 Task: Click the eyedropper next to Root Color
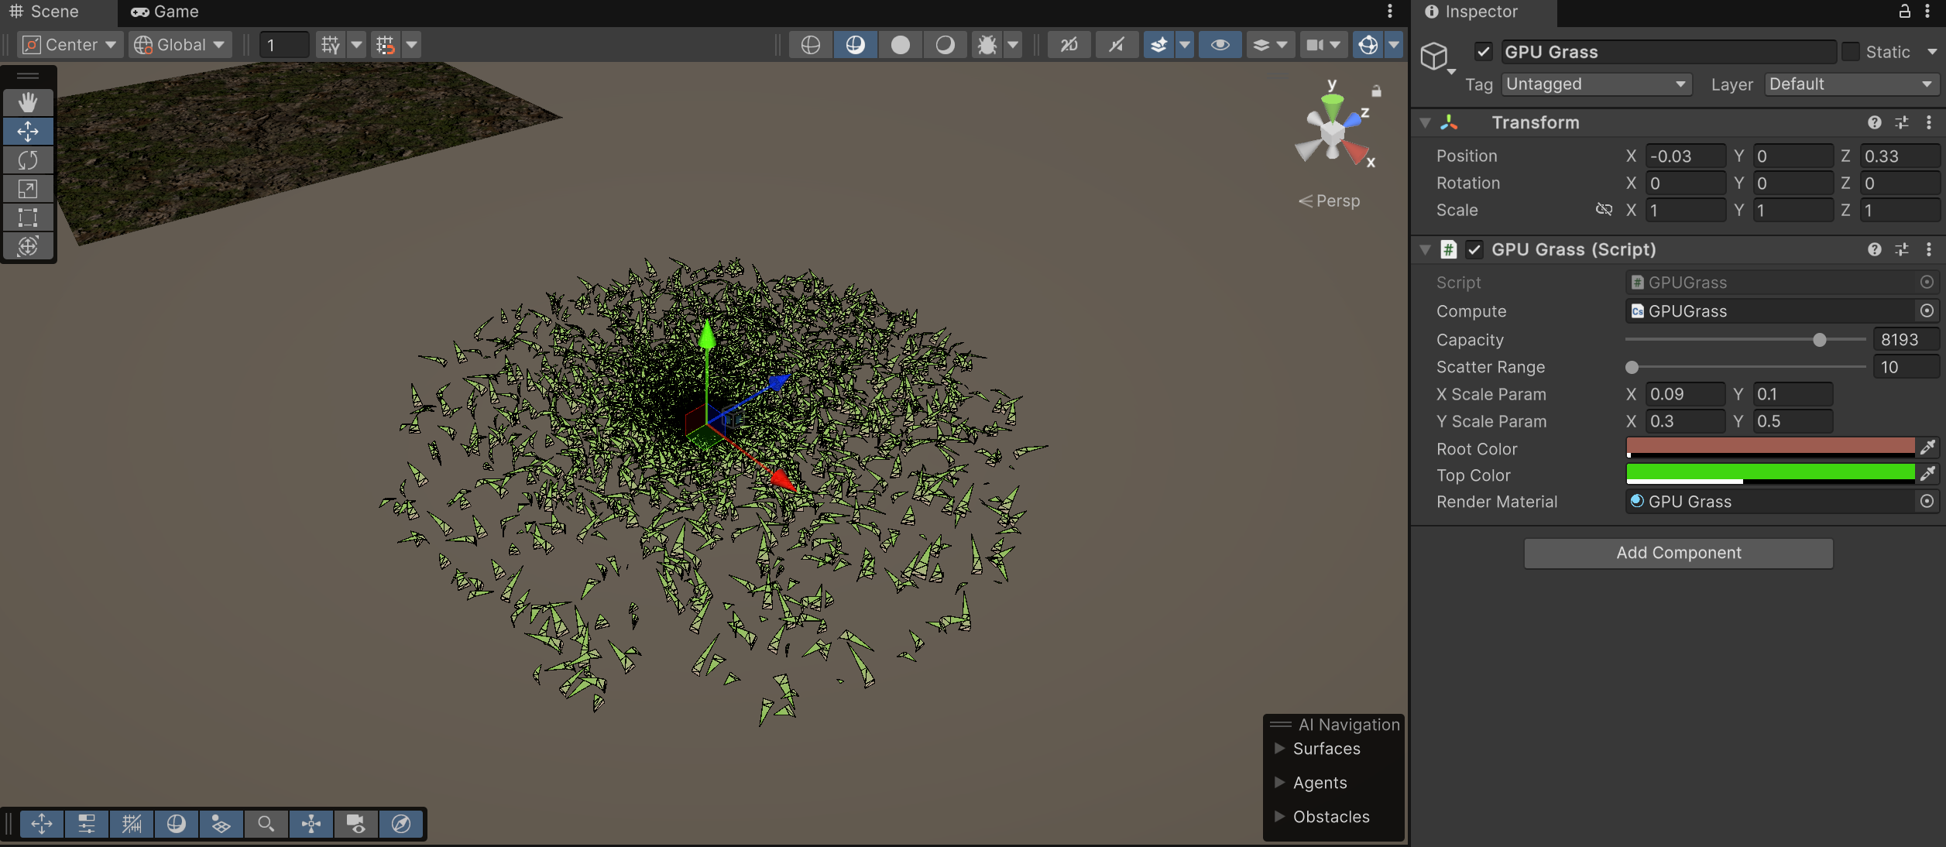point(1927,448)
